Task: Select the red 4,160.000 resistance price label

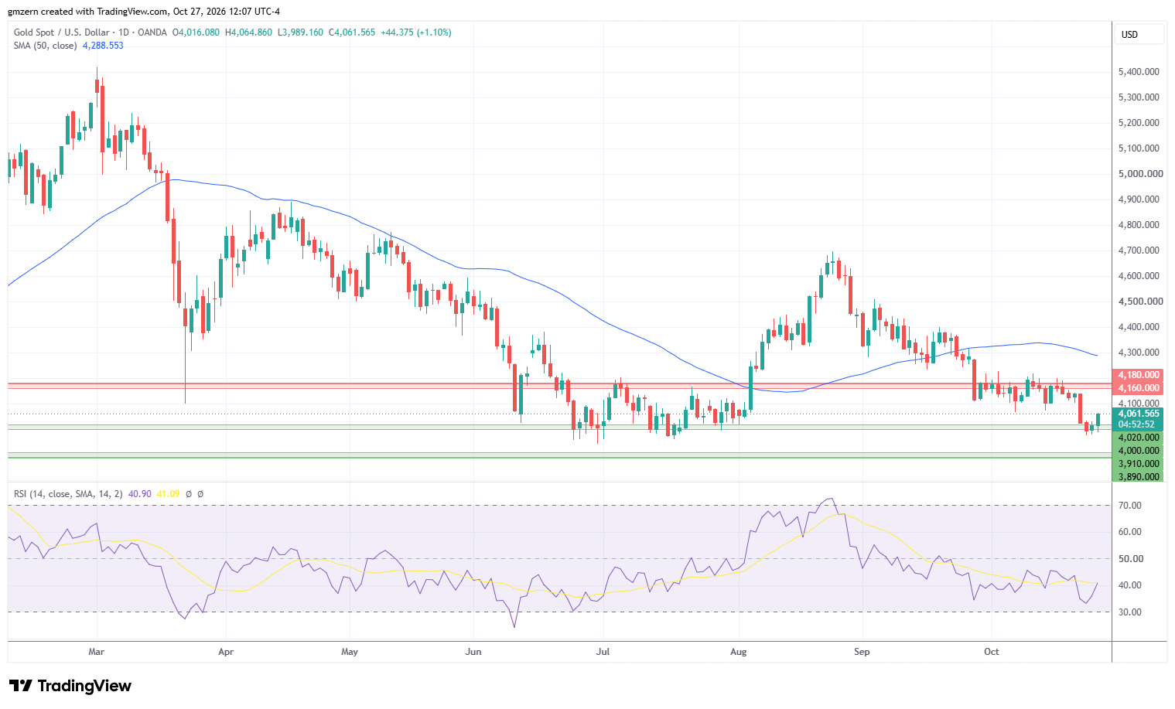Action: [1139, 388]
